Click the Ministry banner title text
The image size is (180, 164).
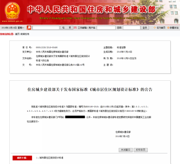click(91, 9)
